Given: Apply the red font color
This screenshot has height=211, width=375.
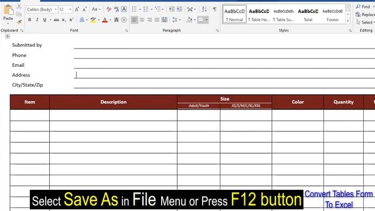Looking at the screenshot, I should tap(105, 20).
